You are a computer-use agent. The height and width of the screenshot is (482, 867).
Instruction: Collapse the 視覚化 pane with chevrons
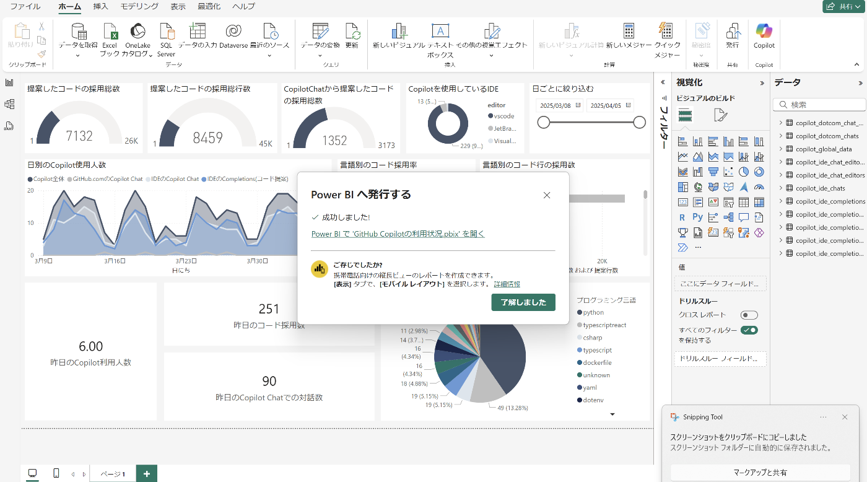pyautogui.click(x=762, y=83)
